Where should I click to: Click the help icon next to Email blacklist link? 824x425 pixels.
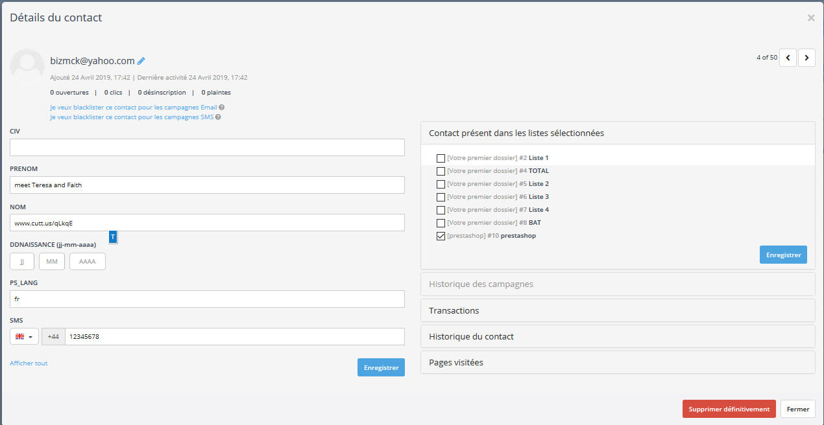(222, 108)
